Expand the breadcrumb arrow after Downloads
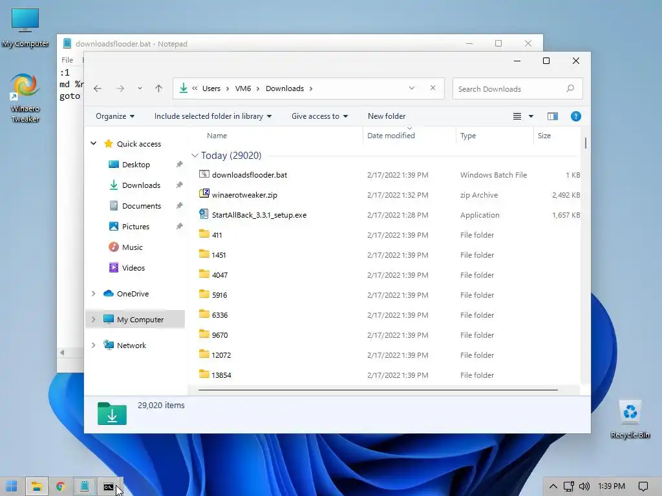 pos(311,88)
